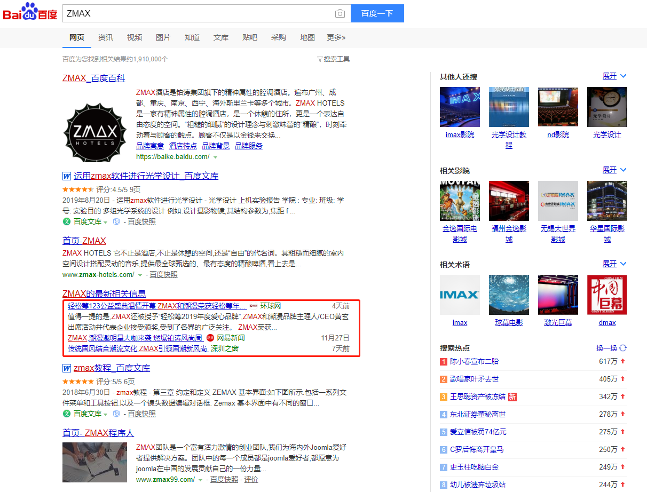Open news 传统国风结合潮流文化 link

click(138, 348)
